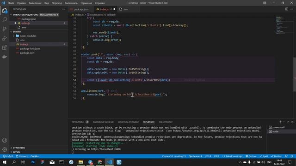
Task: Open Chrome from the taskbar
Action: [100, 162]
